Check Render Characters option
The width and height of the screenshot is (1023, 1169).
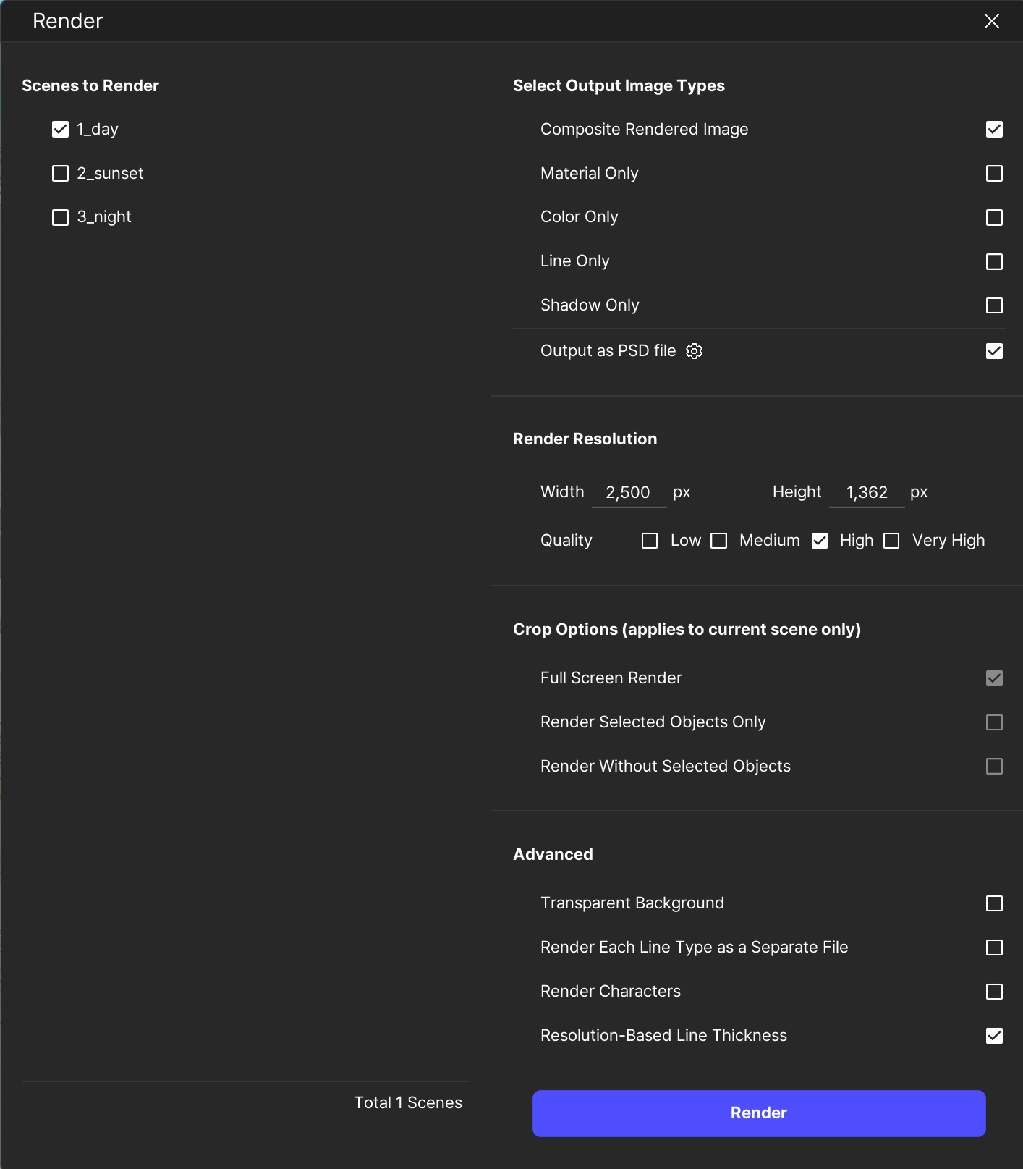click(994, 992)
